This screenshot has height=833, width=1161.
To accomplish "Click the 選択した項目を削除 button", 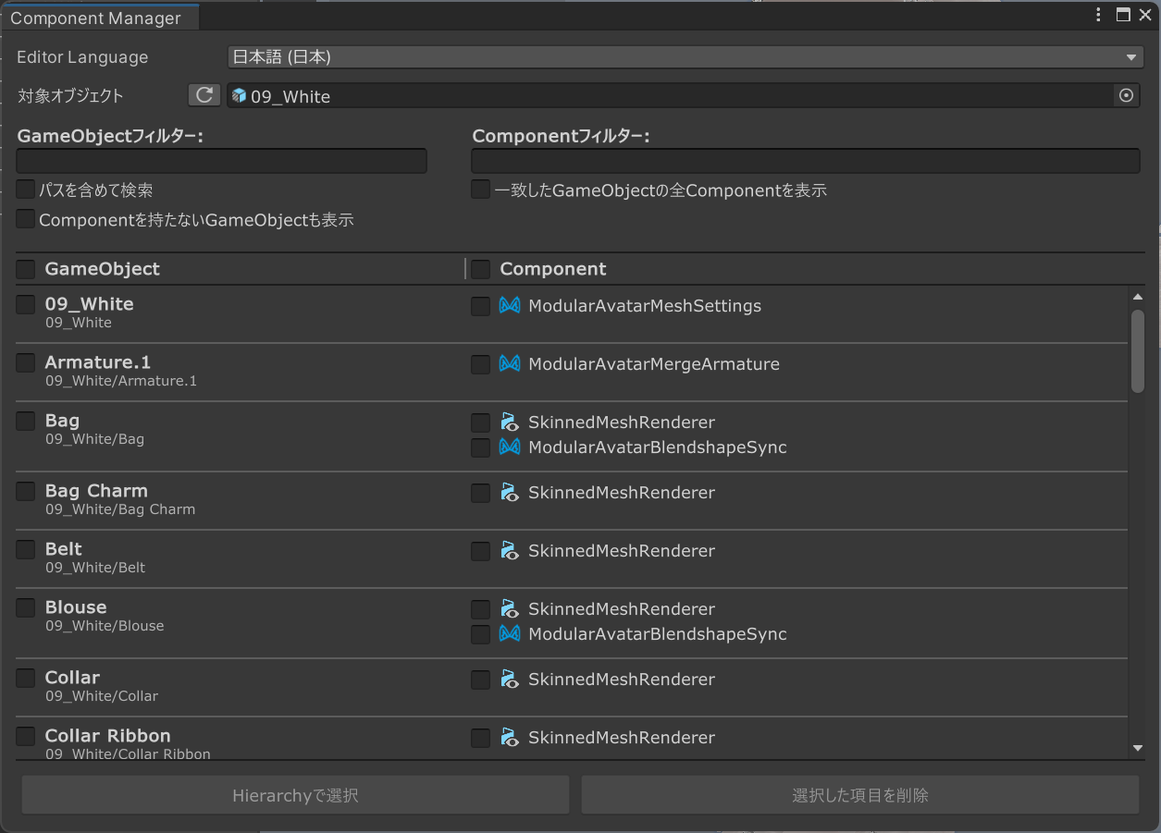I will 860,795.
